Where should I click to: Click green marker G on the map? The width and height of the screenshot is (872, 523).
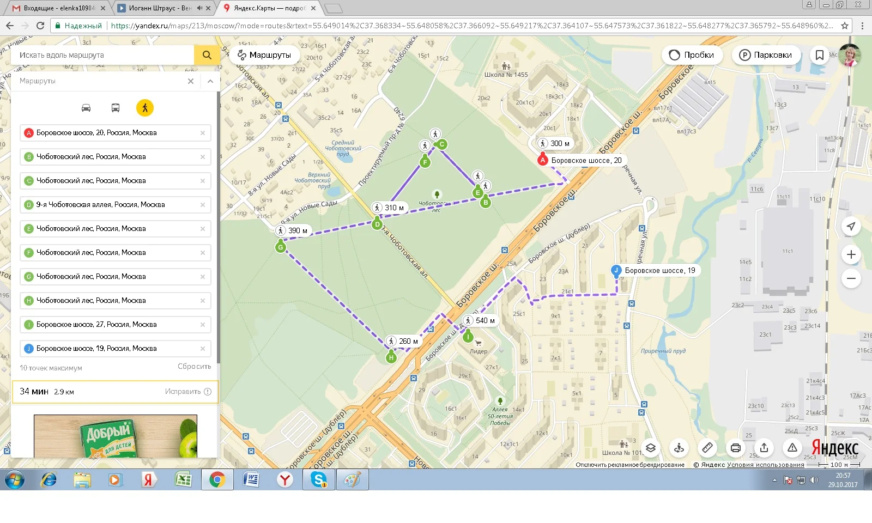[x=281, y=246]
